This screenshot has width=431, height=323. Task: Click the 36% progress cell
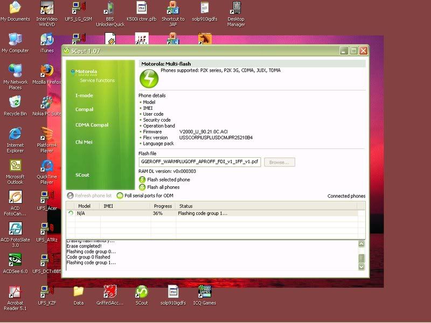coord(158,213)
